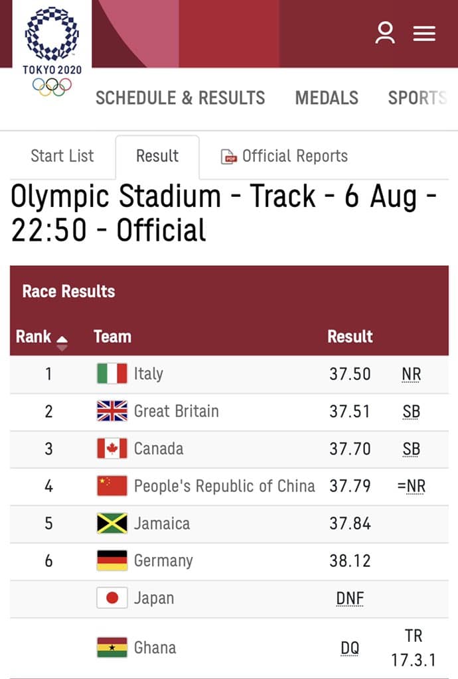The image size is (458, 679).
Task: Click the Italy flag icon
Action: coord(112,373)
